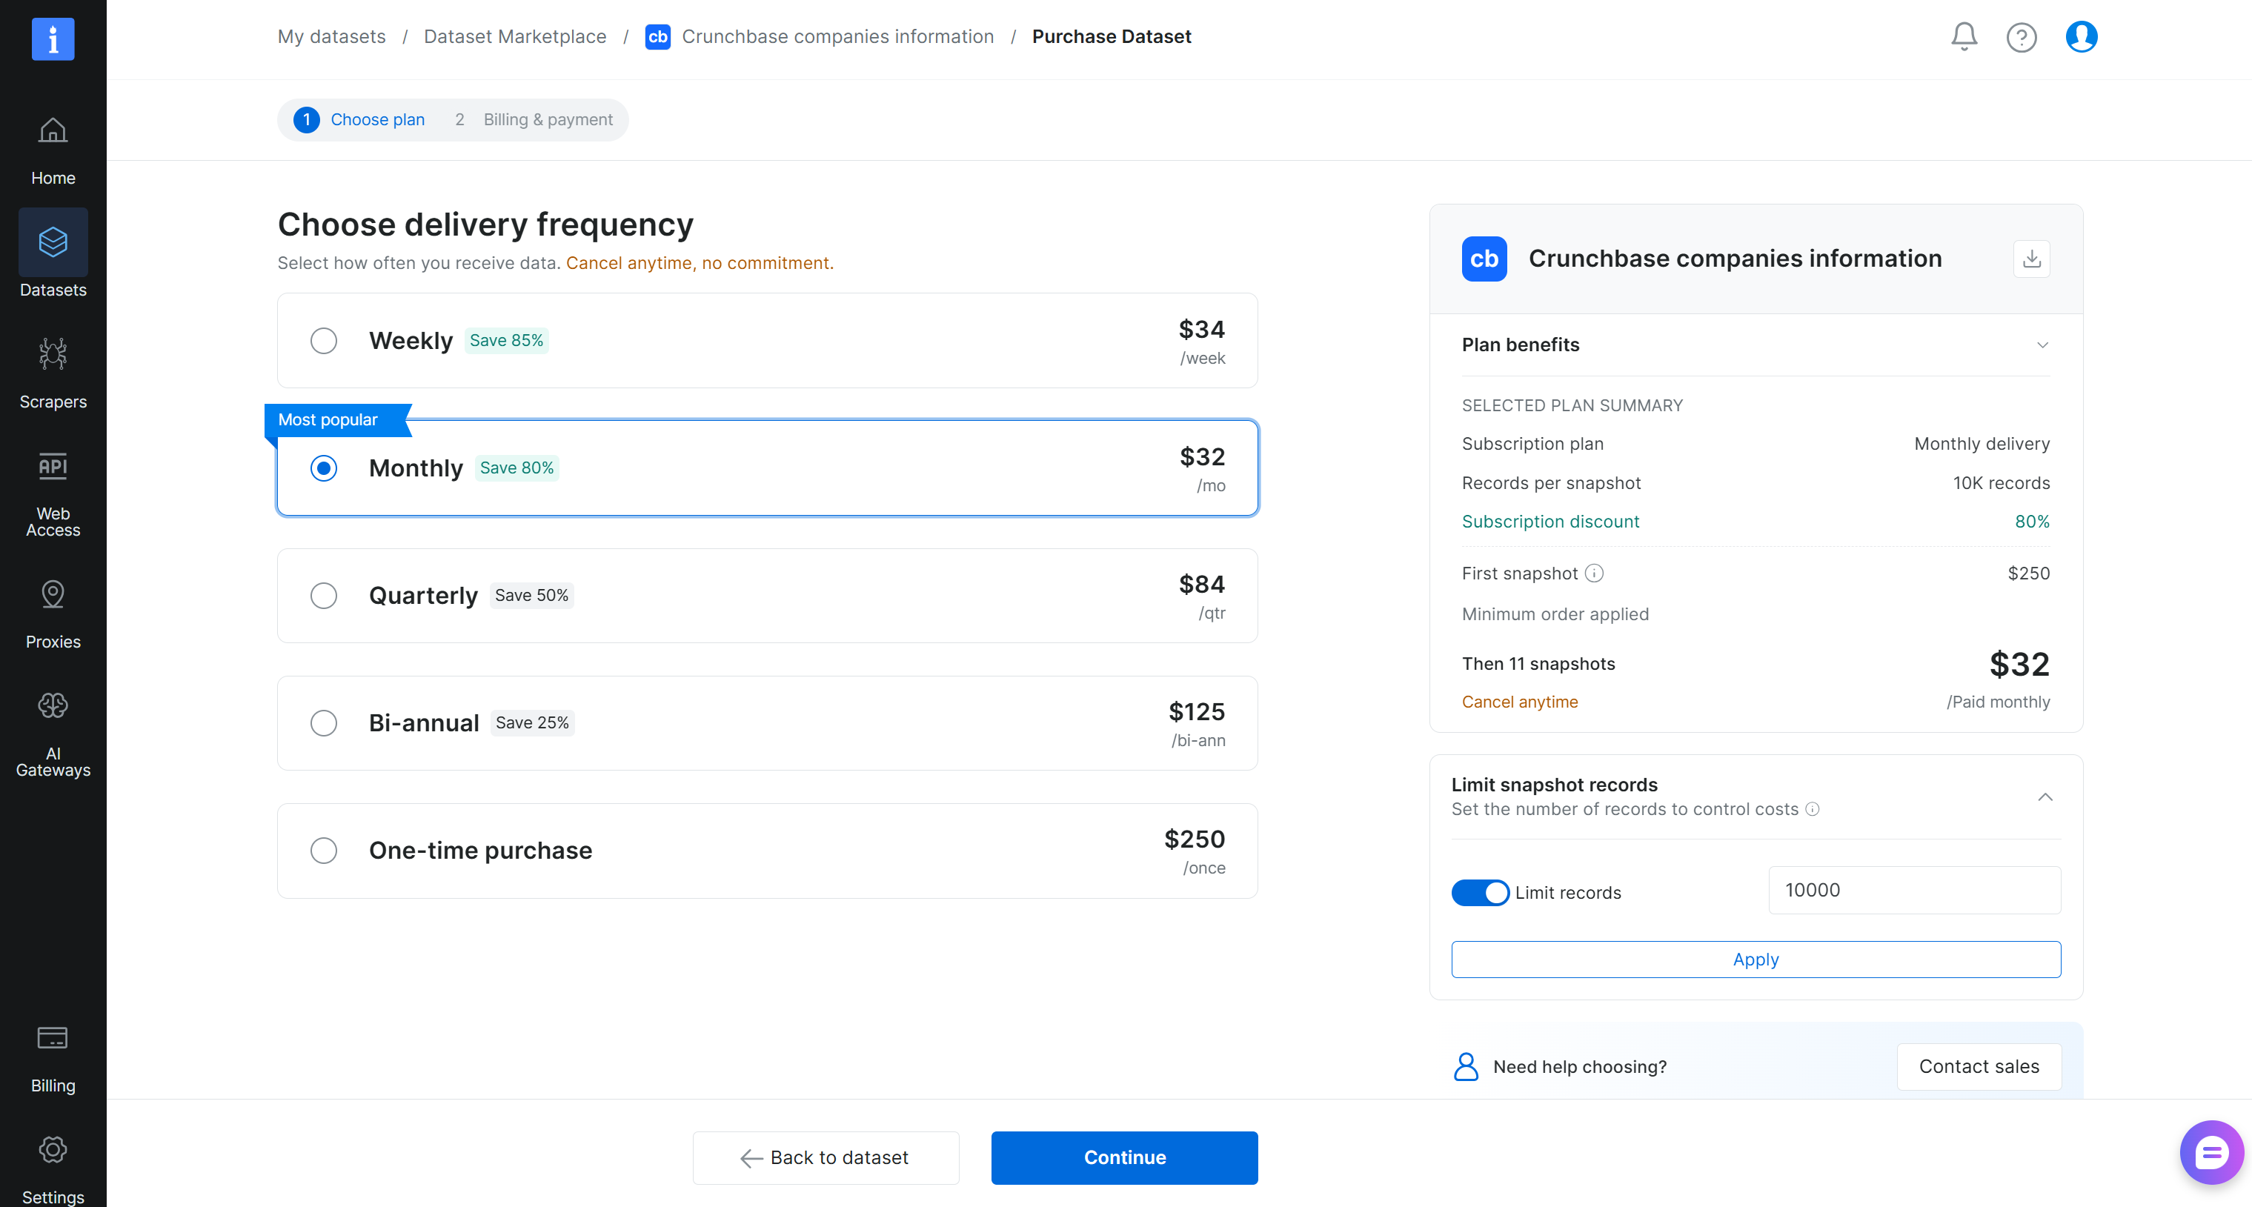Select the Quarterly delivery plan
The image size is (2252, 1207).
pyautogui.click(x=768, y=596)
